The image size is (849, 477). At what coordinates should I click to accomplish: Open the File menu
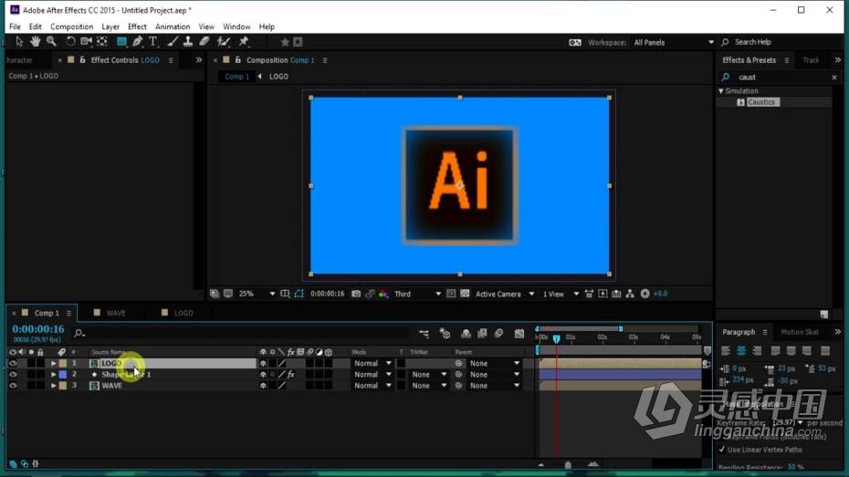(15, 26)
